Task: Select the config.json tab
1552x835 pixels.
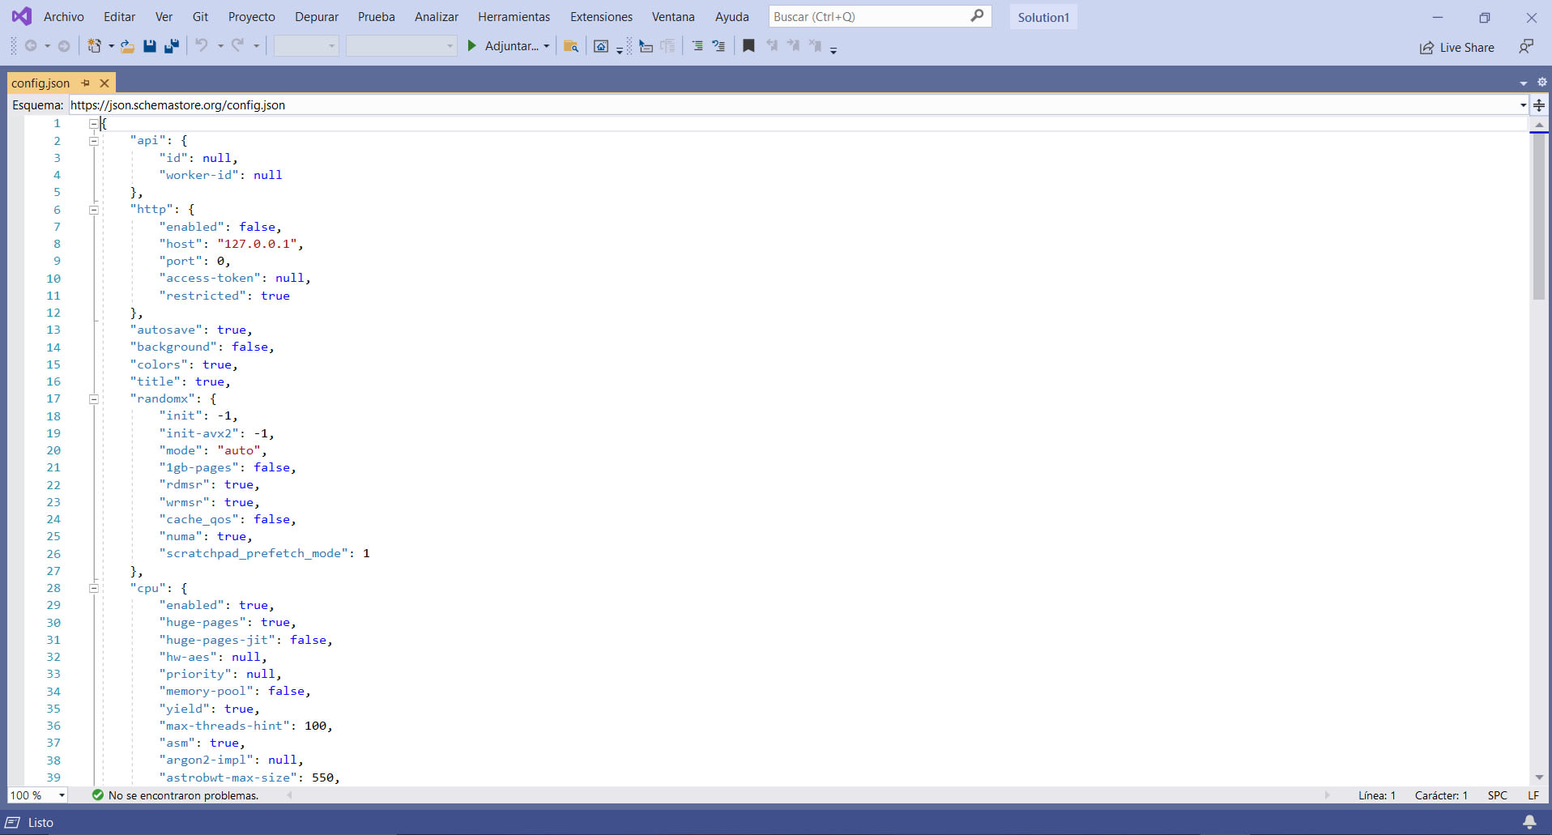Action: pyautogui.click(x=41, y=83)
